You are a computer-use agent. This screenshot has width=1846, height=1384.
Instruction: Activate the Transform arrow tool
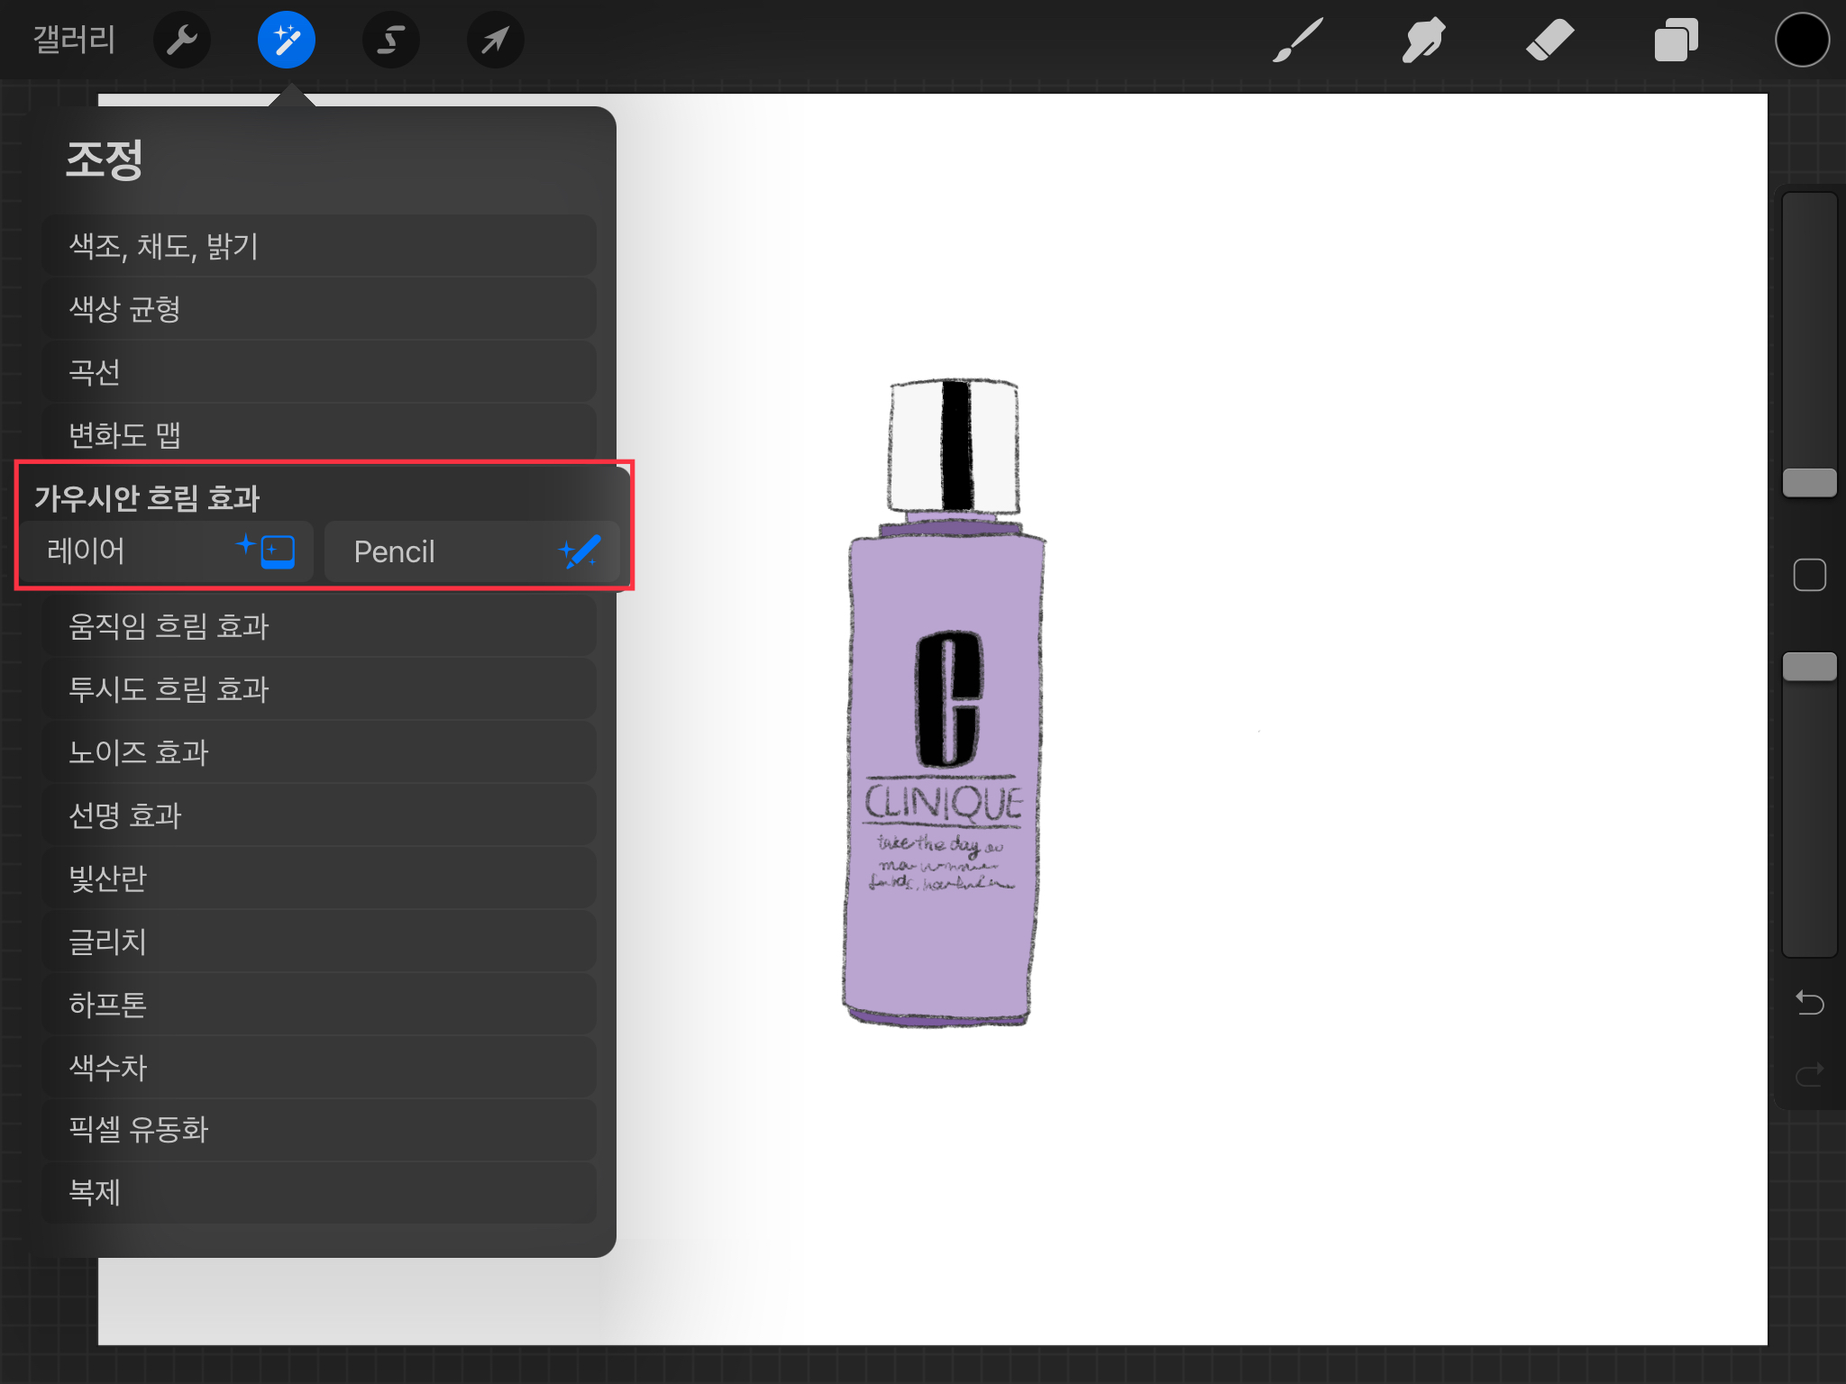pos(495,41)
